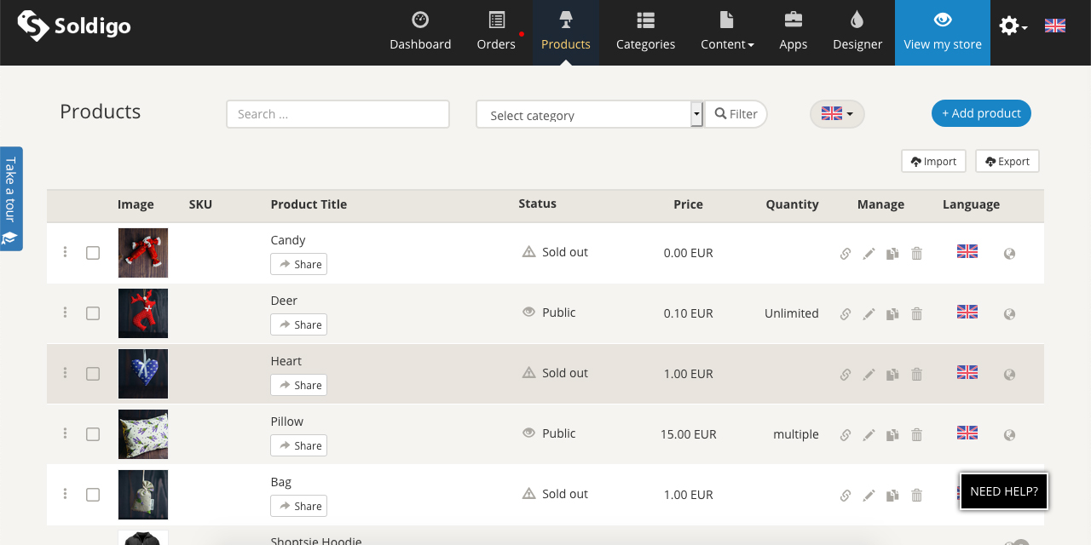Tick the checkbox for Heart

pyautogui.click(x=93, y=374)
